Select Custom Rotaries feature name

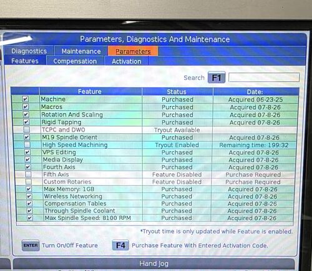click(x=67, y=182)
